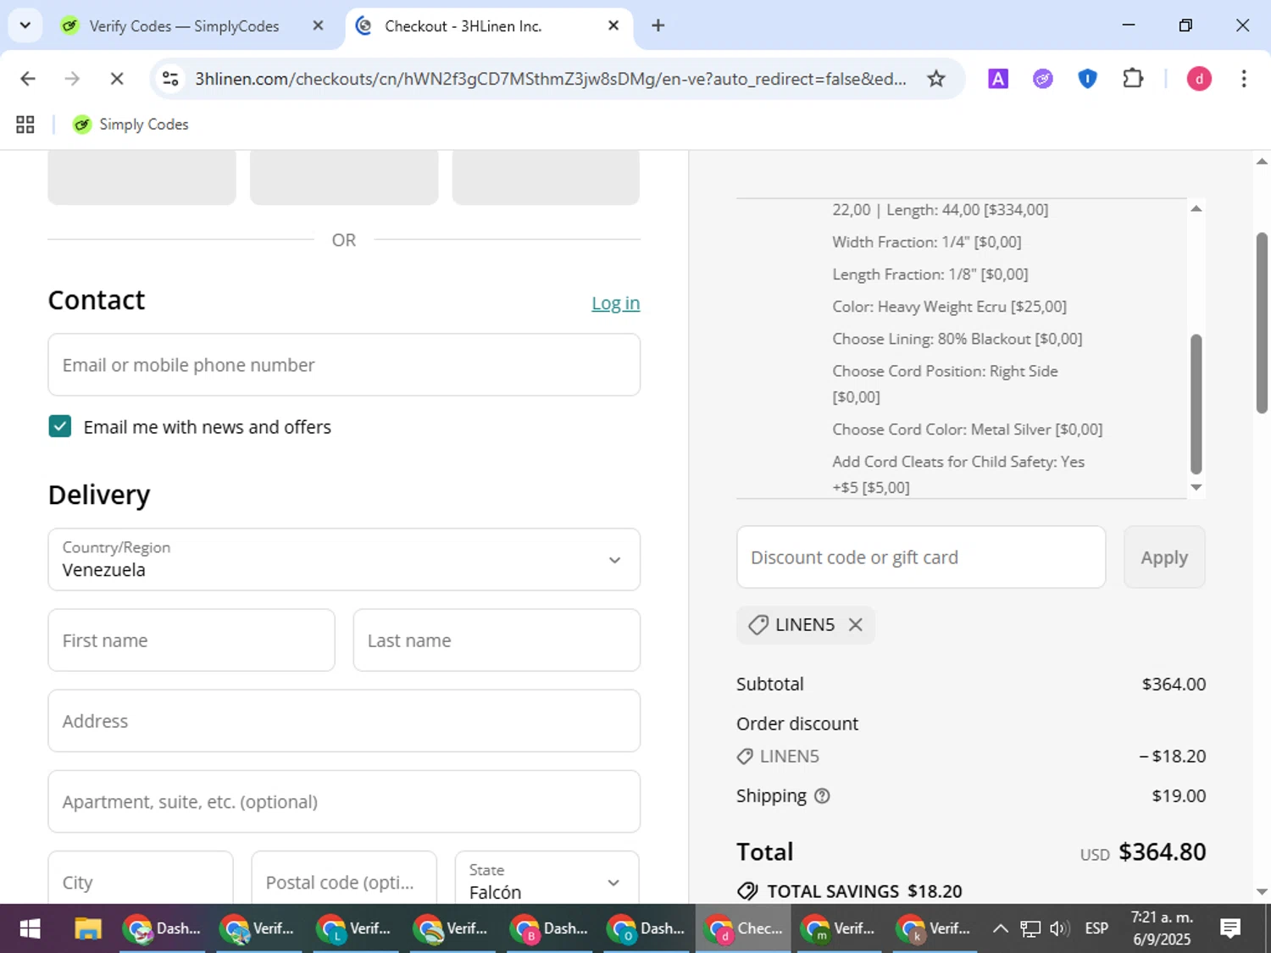Image resolution: width=1271 pixels, height=953 pixels.
Task: Switch to Verify Codes — SimplyCodes tab
Action: [x=184, y=26]
